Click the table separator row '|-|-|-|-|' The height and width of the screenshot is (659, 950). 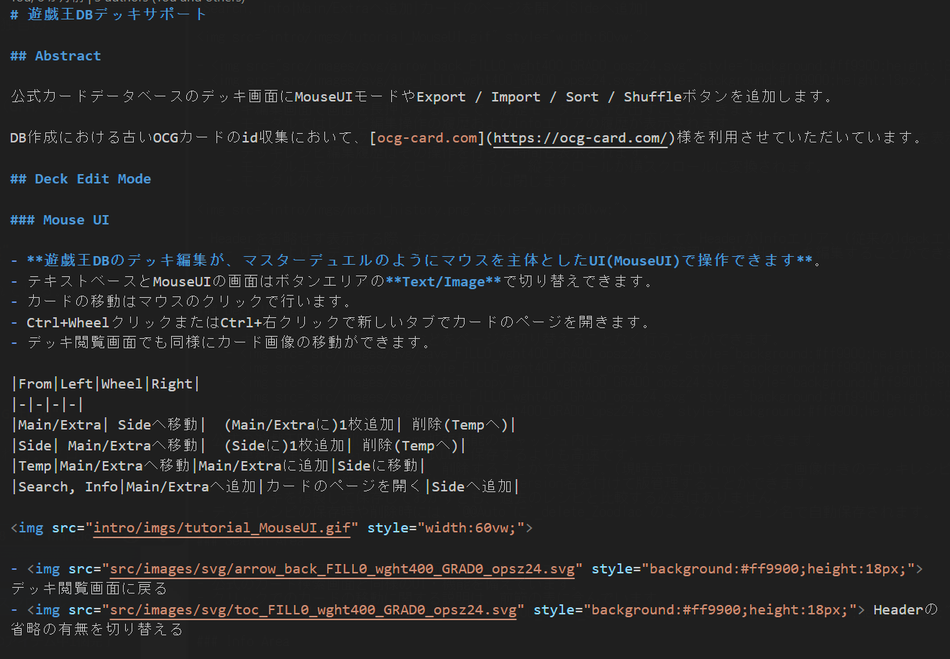coord(47,404)
